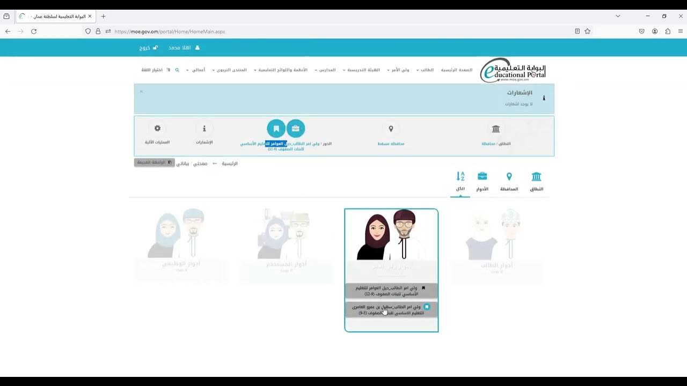Select the briefcase الأدوار filter icon

click(x=482, y=176)
